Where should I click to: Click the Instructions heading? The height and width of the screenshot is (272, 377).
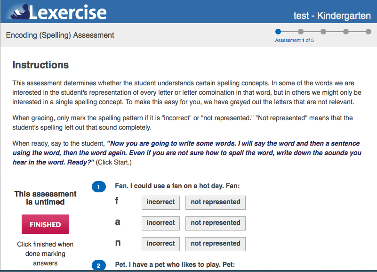(x=40, y=65)
